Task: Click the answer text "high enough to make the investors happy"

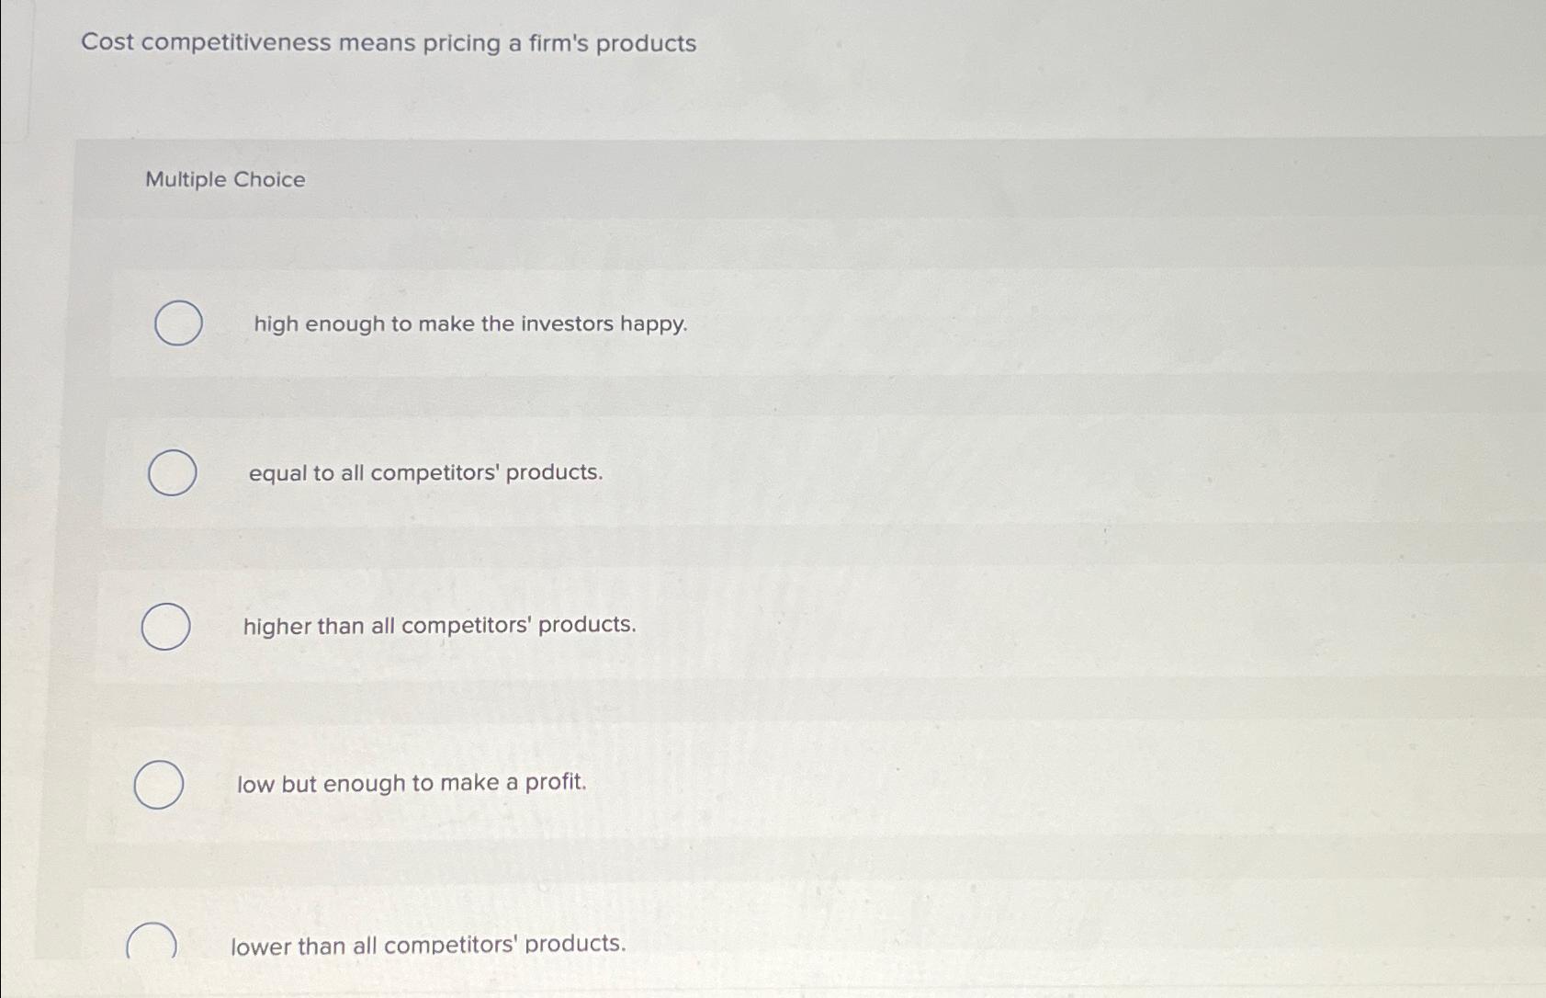Action: pos(469,323)
